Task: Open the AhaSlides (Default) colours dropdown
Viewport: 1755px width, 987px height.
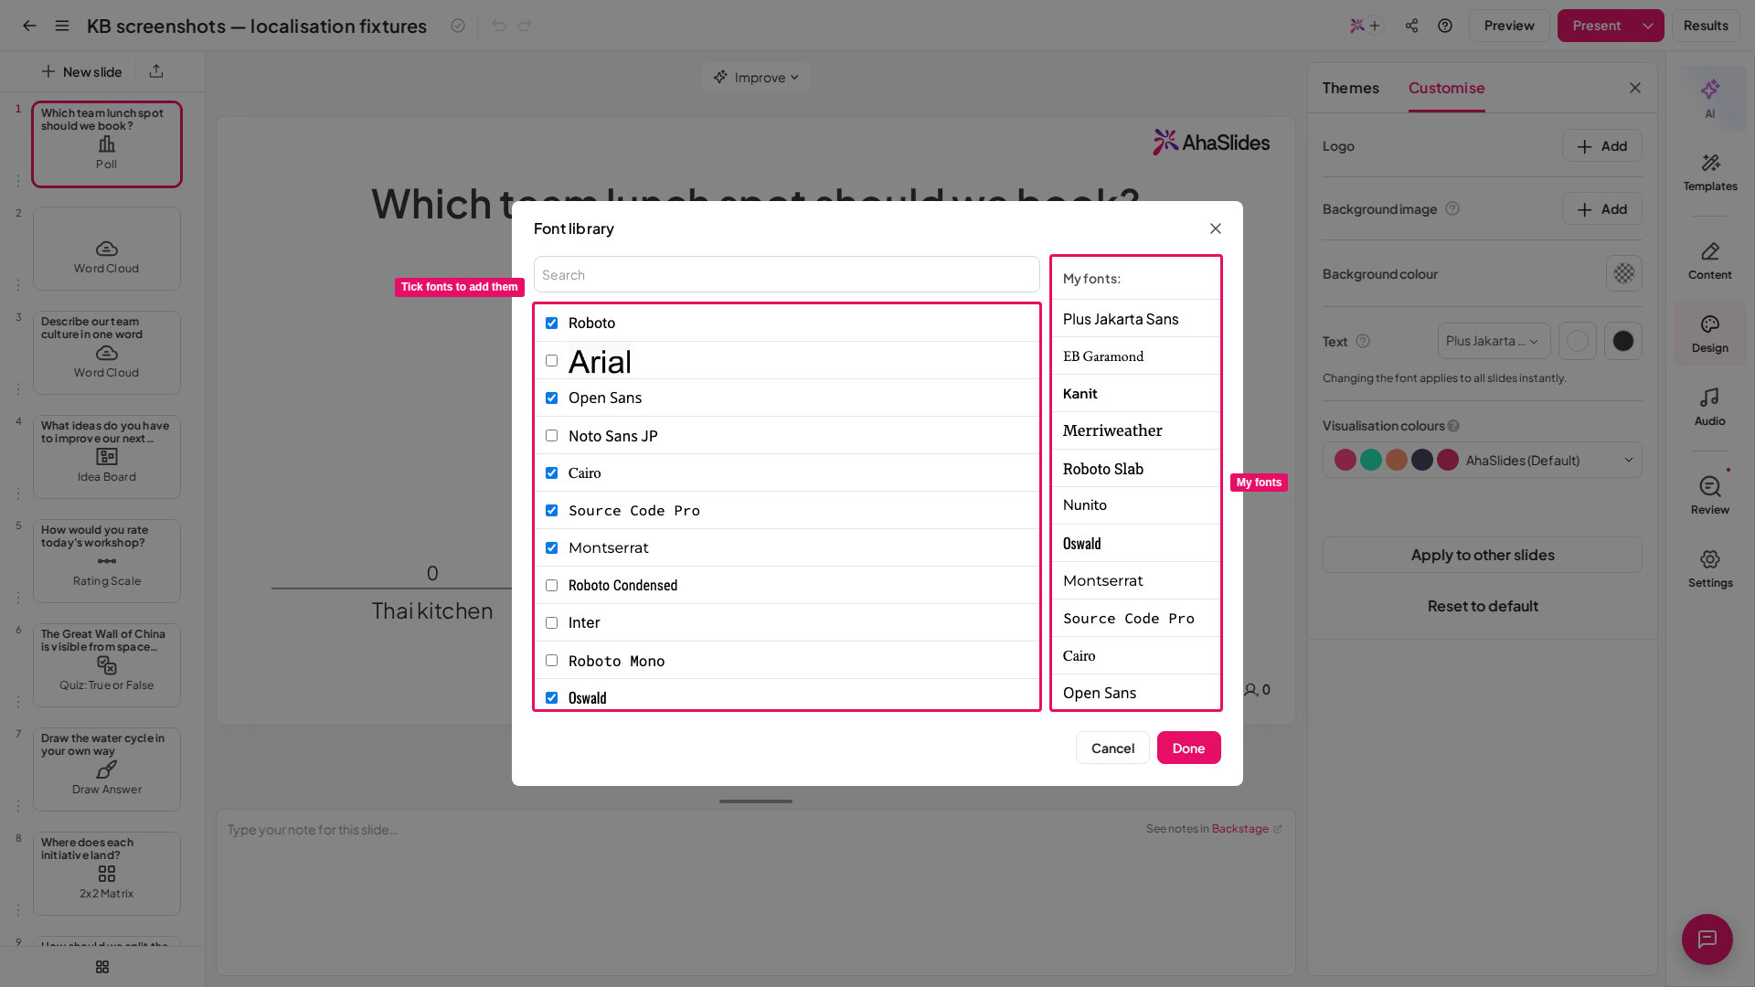Action: click(x=1482, y=461)
